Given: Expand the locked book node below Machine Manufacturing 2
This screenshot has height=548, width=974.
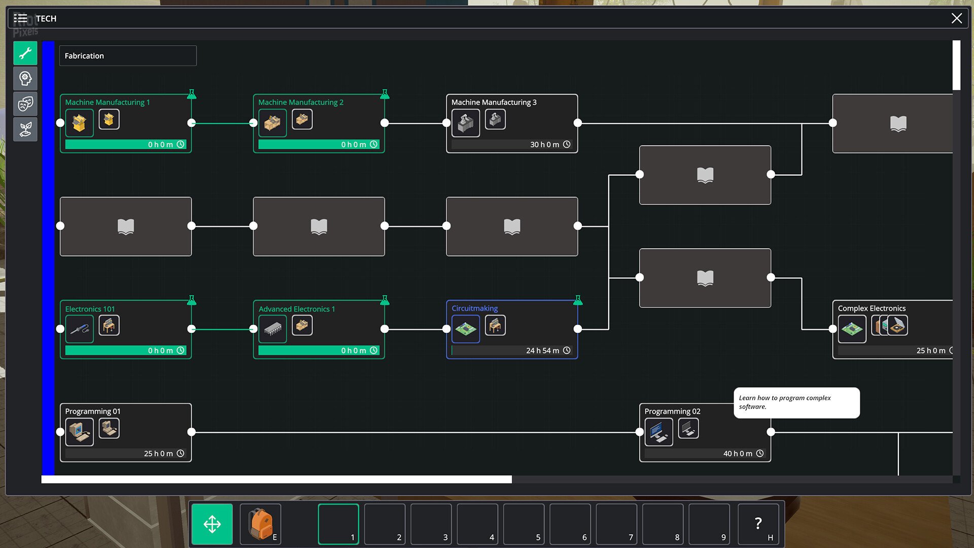Looking at the screenshot, I should (x=319, y=226).
